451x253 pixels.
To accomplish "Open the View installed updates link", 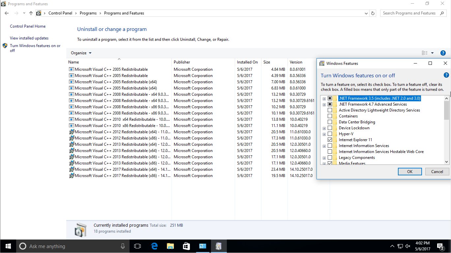I will (x=29, y=38).
